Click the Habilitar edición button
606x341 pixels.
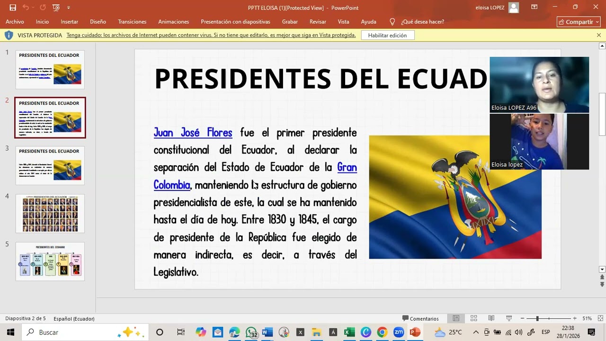[387, 35]
